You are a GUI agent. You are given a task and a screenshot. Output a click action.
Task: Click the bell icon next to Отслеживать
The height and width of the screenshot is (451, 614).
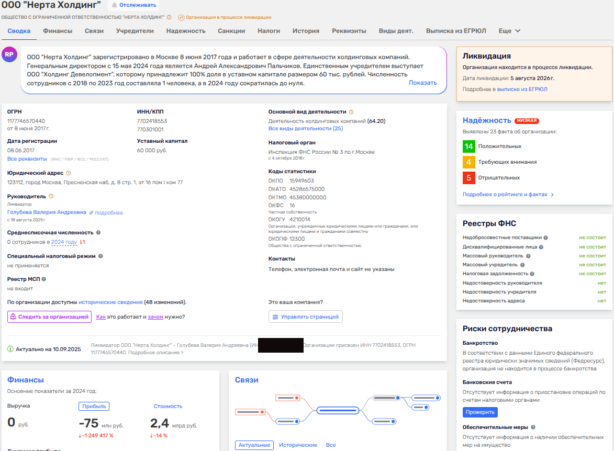coord(114,5)
